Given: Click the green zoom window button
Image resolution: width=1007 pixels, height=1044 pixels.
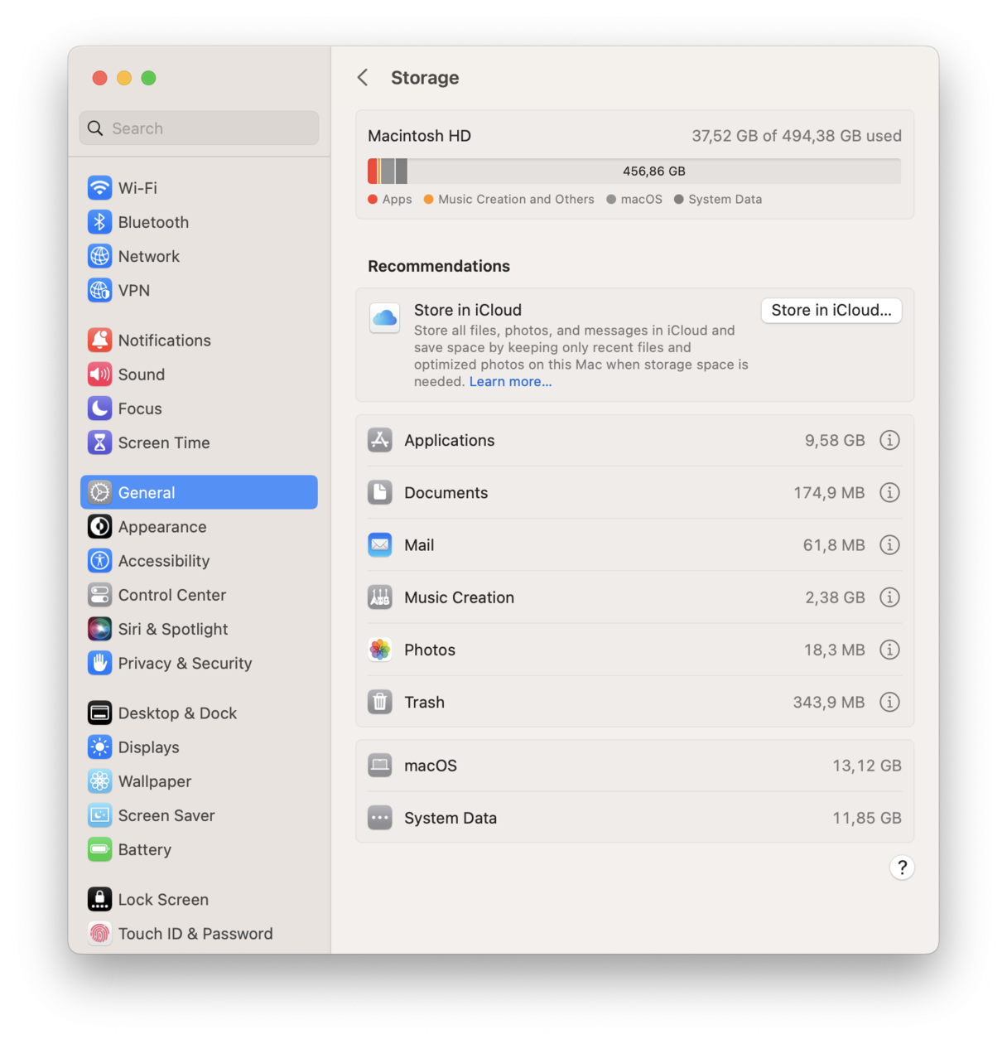Looking at the screenshot, I should coord(148,78).
